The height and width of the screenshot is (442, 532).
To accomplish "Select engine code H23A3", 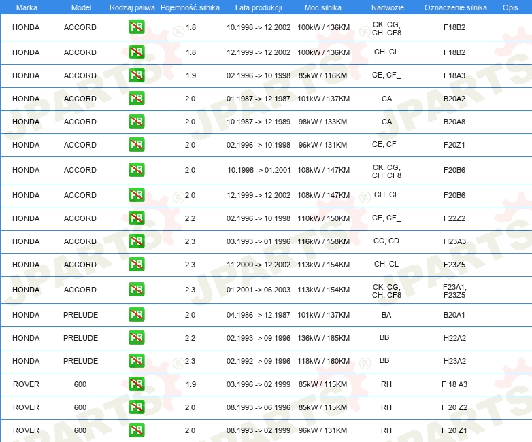I will coord(454,241).
